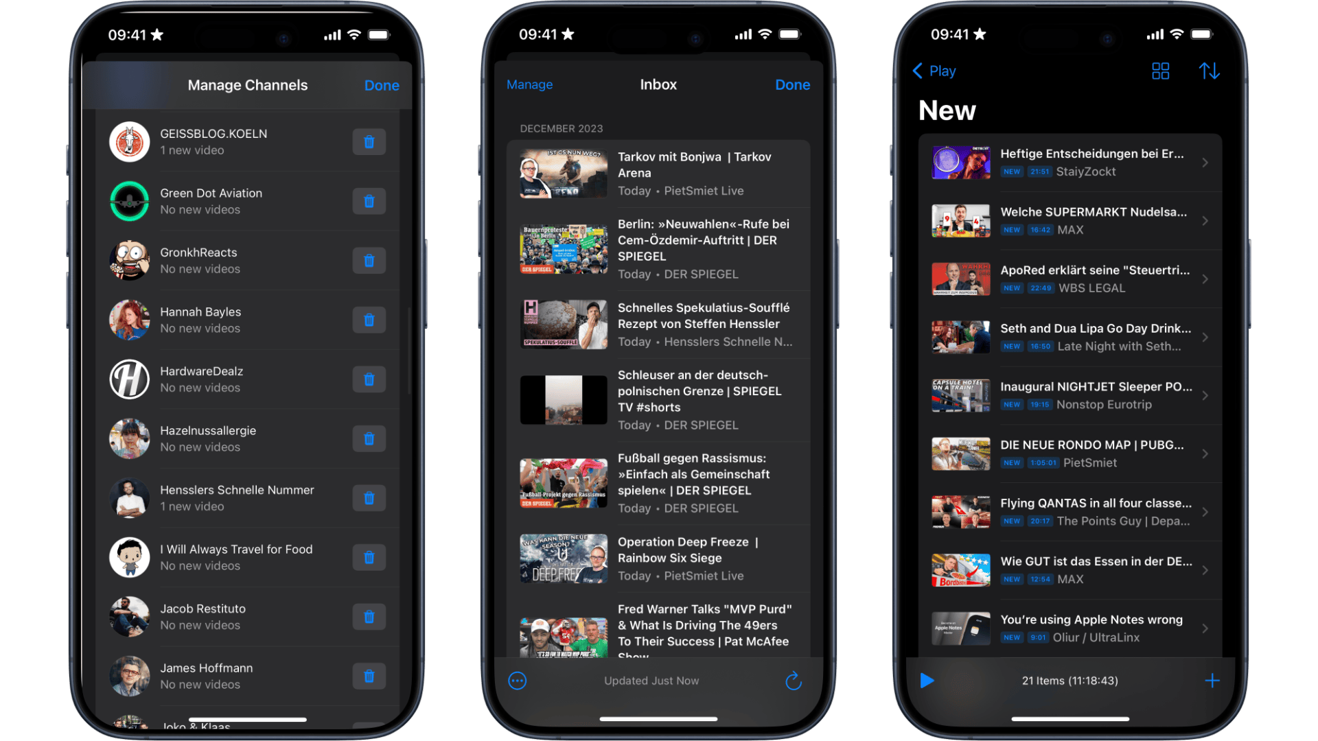The image size is (1318, 741).
Task: Tap the Play back navigation link
Action: click(936, 71)
